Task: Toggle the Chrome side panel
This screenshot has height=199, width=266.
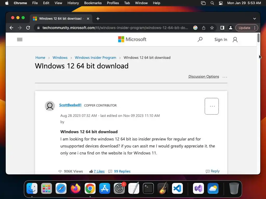Action: (x=222, y=28)
